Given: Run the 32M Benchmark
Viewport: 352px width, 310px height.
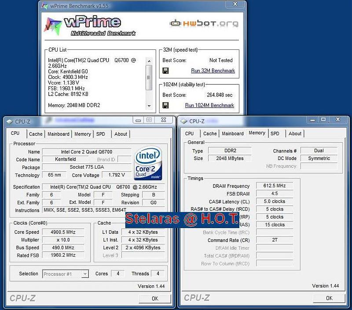Looking at the screenshot, I should [x=213, y=71].
